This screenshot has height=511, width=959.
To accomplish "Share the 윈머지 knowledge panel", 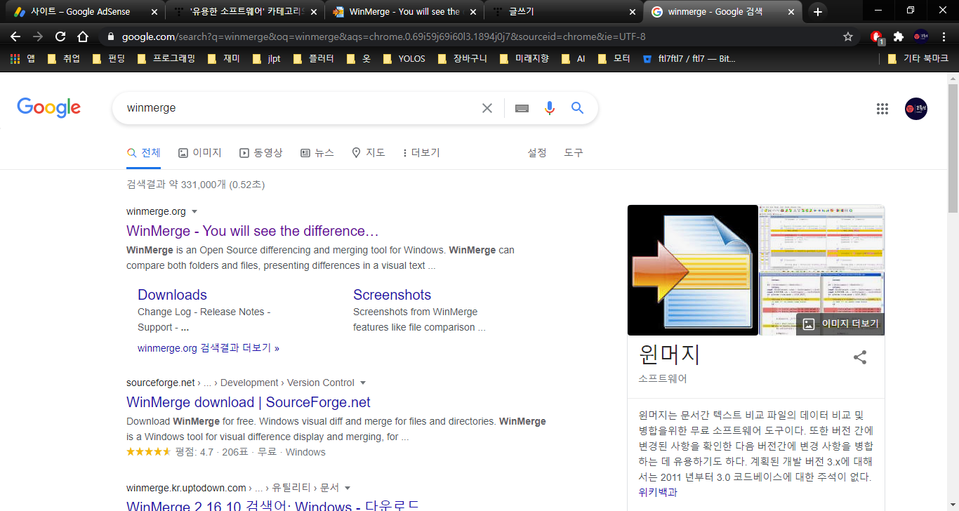I will (860, 357).
